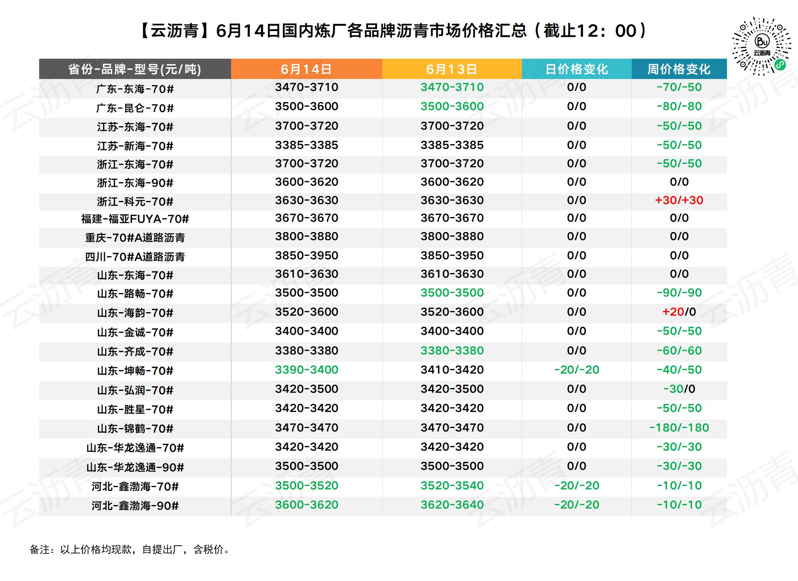This screenshot has height=581, width=798.
Task: Click weekly change -10/-10 for 河北-鑫渤海-70#
Action: point(679,486)
